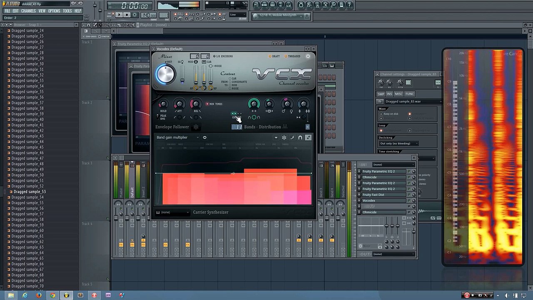
Task: Click the Vocodex round menu arrow button
Action: pyautogui.click(x=308, y=56)
